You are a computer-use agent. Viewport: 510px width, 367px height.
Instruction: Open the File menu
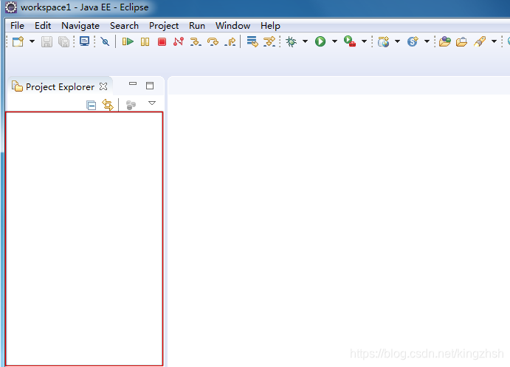click(17, 26)
